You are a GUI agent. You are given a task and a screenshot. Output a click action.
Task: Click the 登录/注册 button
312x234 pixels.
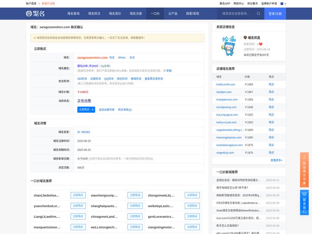coord(275,13)
